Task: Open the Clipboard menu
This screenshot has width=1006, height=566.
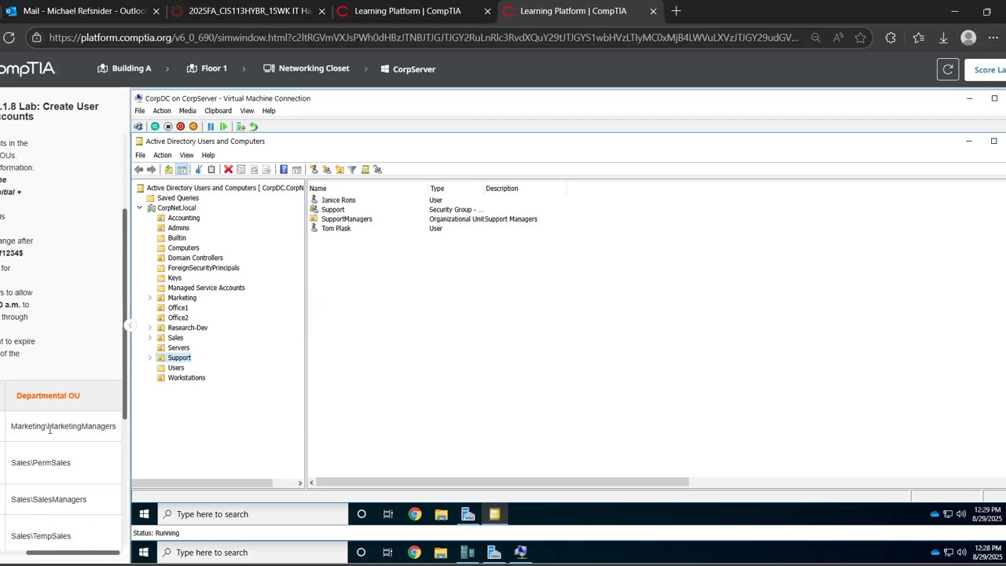Action: [218, 111]
